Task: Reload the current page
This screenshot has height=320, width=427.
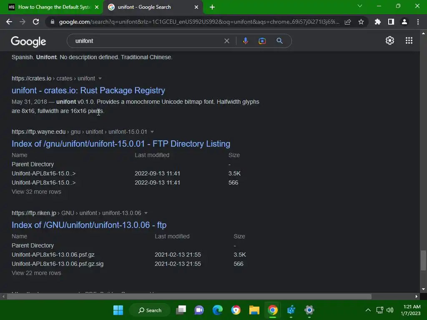Action: 36,22
